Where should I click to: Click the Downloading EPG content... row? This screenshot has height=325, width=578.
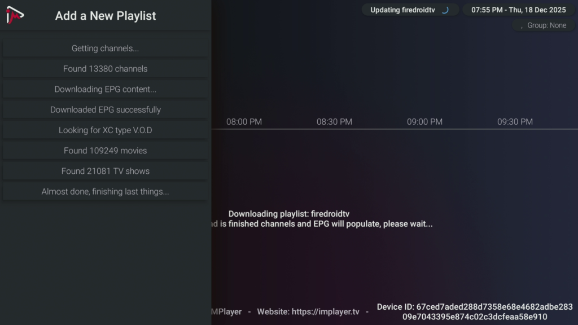105,89
